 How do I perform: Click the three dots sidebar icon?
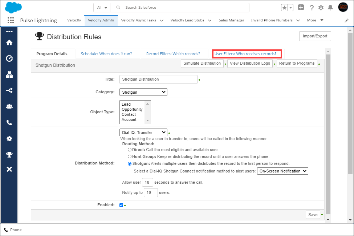pyautogui.click(x=9, y=32)
